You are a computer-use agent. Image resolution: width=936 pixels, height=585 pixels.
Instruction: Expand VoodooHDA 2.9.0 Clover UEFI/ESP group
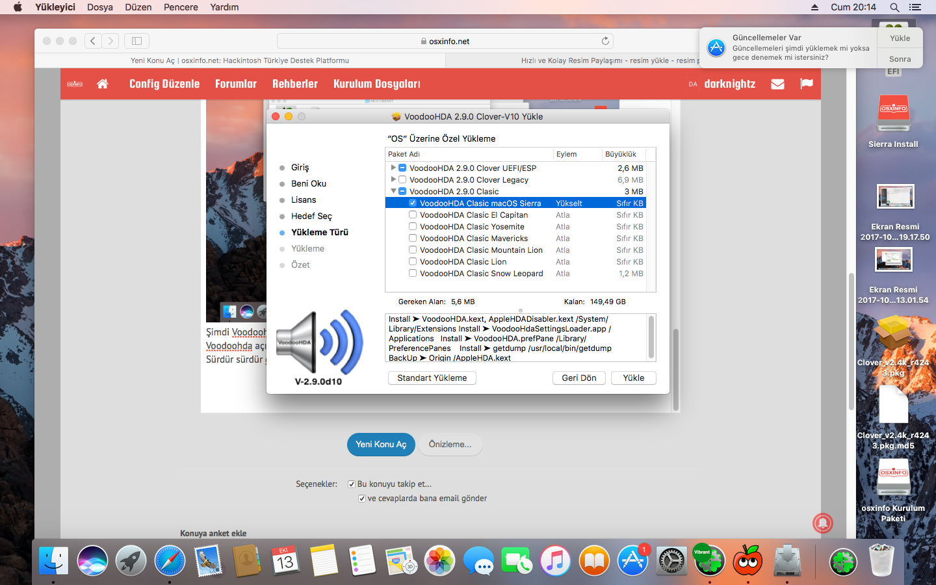393,168
